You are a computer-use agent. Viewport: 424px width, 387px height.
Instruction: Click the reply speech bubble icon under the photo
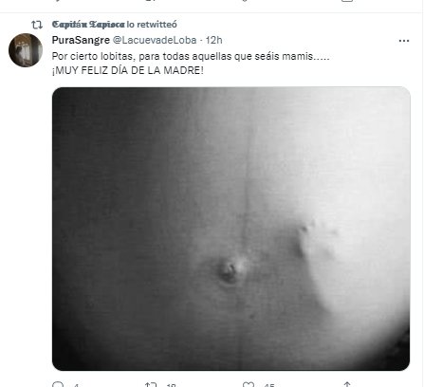58,384
